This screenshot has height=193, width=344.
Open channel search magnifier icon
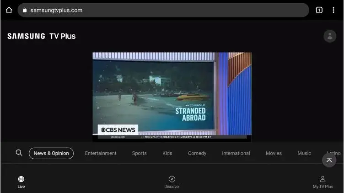[19, 153]
